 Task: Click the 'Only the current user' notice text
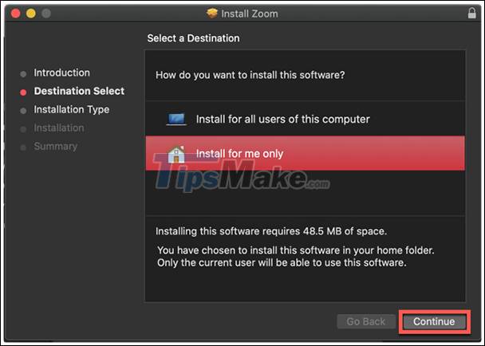282,263
